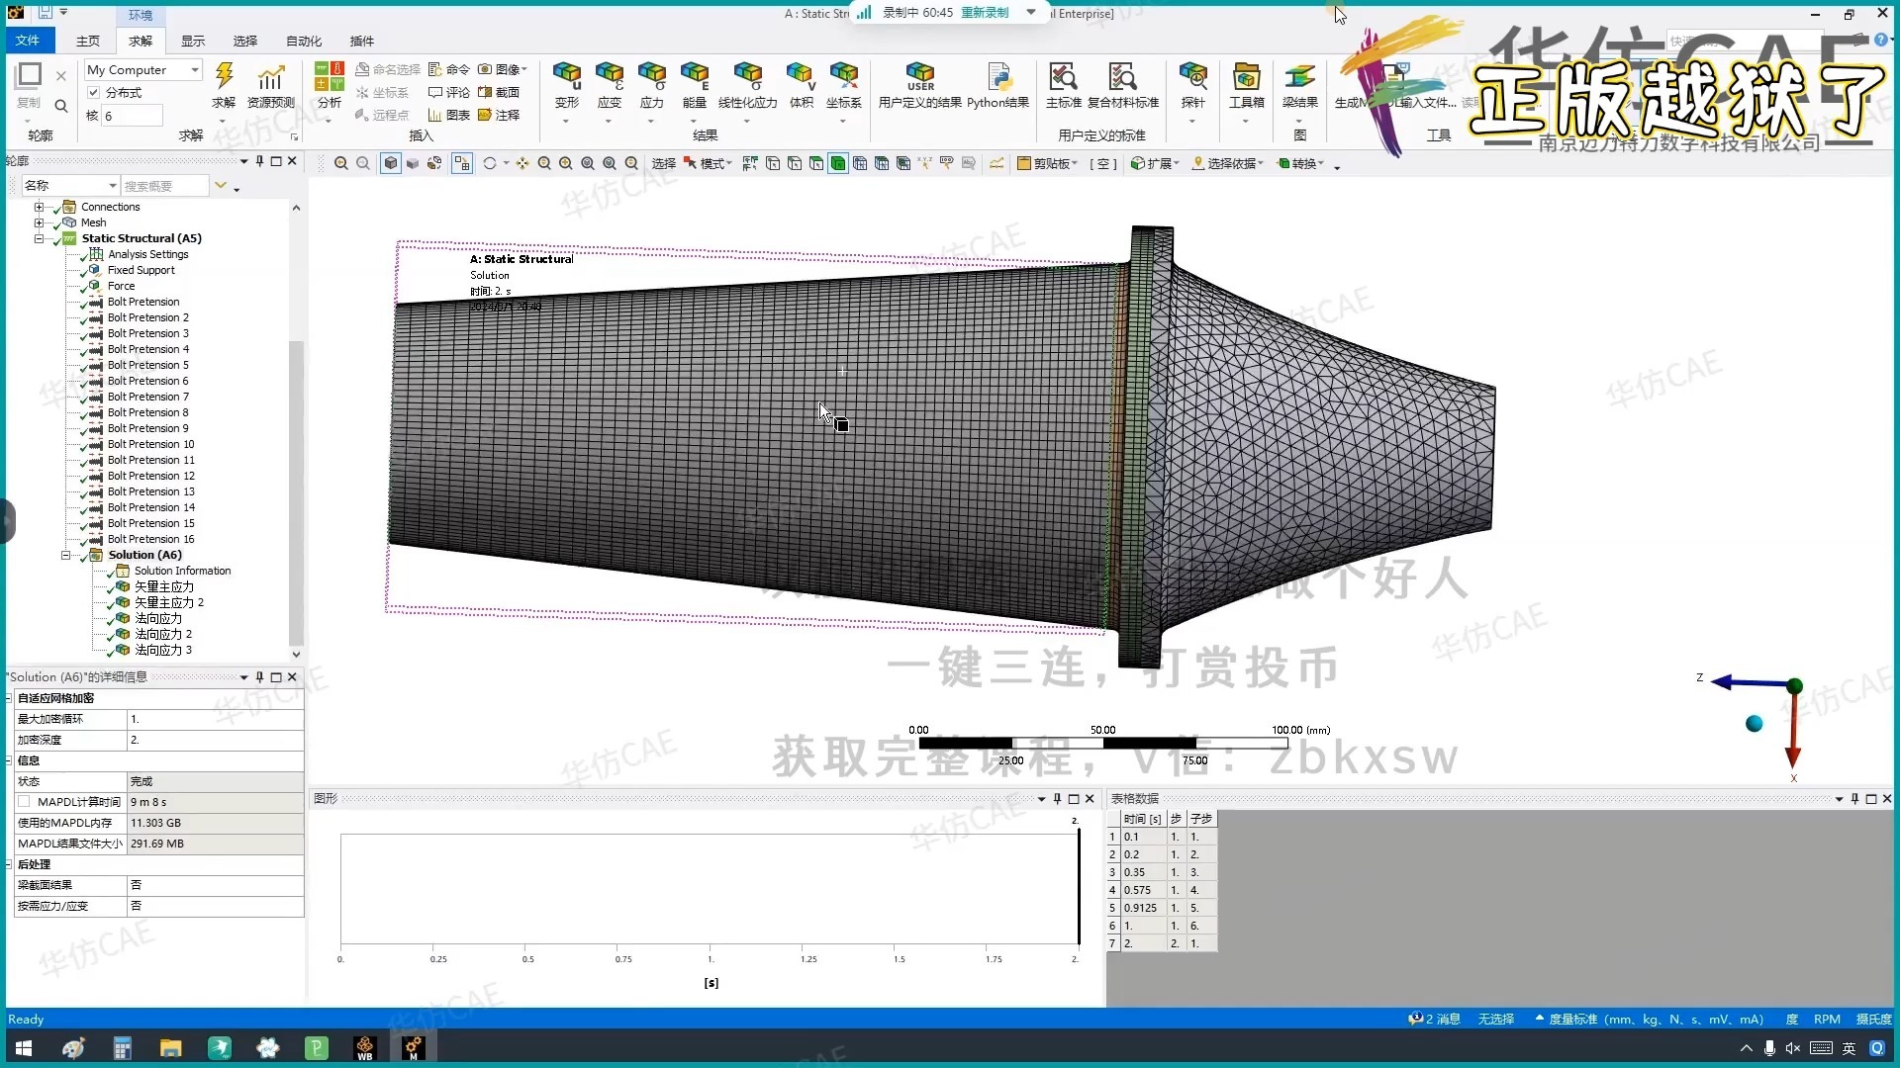Select the 资源预测 resource prediction icon
The image size is (1900, 1068).
tap(270, 79)
